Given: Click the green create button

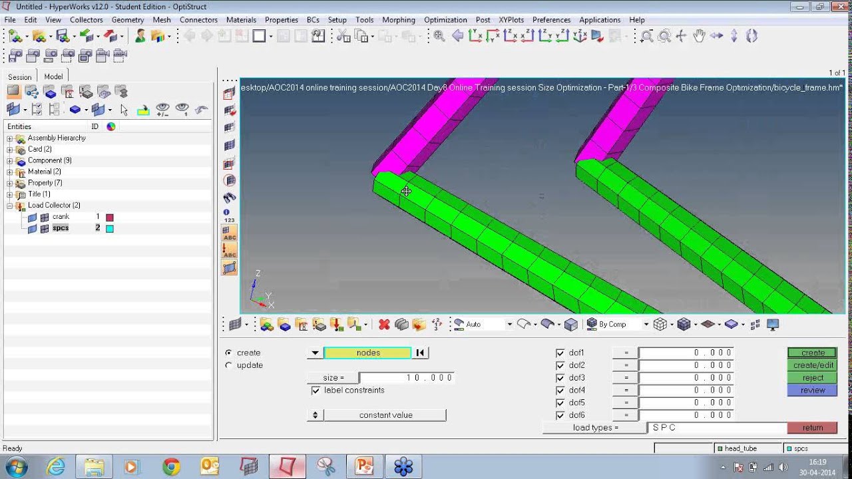Looking at the screenshot, I should click(x=812, y=353).
